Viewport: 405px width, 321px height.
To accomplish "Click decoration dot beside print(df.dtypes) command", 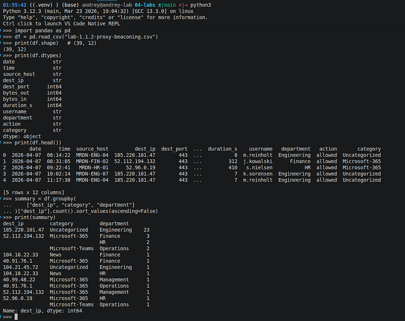I will [1, 55].
